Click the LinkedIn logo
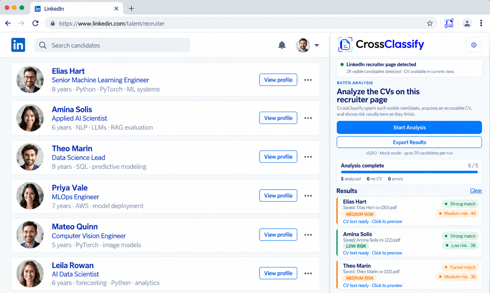The height and width of the screenshot is (293, 490). tap(18, 45)
